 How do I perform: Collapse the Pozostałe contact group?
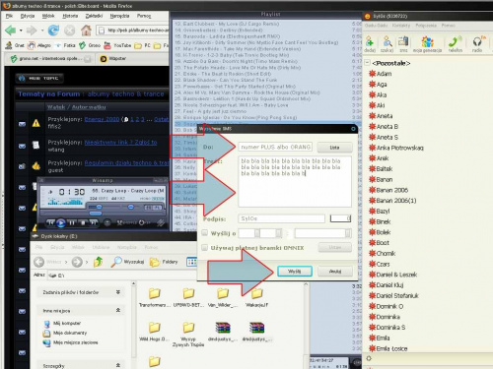click(x=368, y=63)
